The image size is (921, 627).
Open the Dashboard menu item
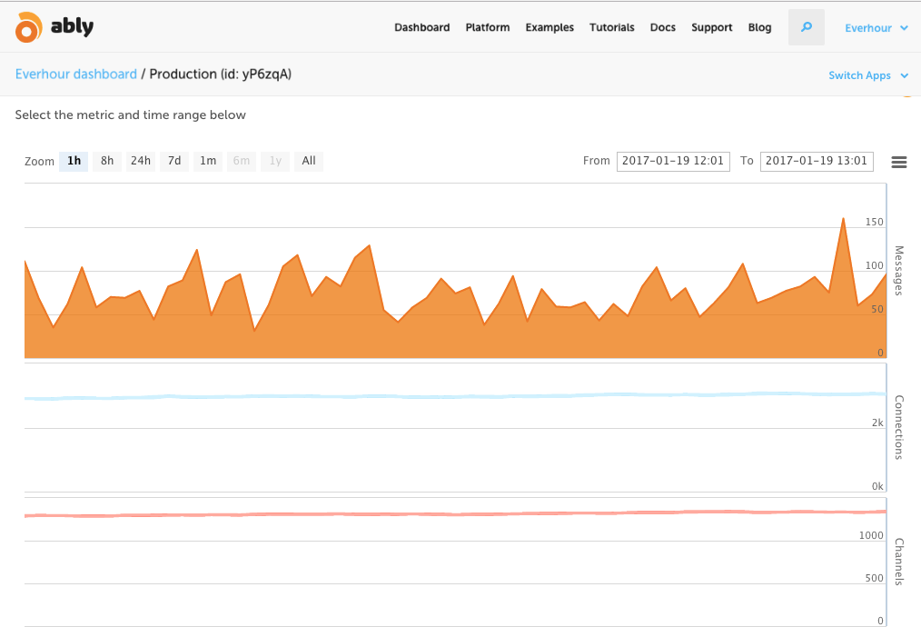click(421, 27)
